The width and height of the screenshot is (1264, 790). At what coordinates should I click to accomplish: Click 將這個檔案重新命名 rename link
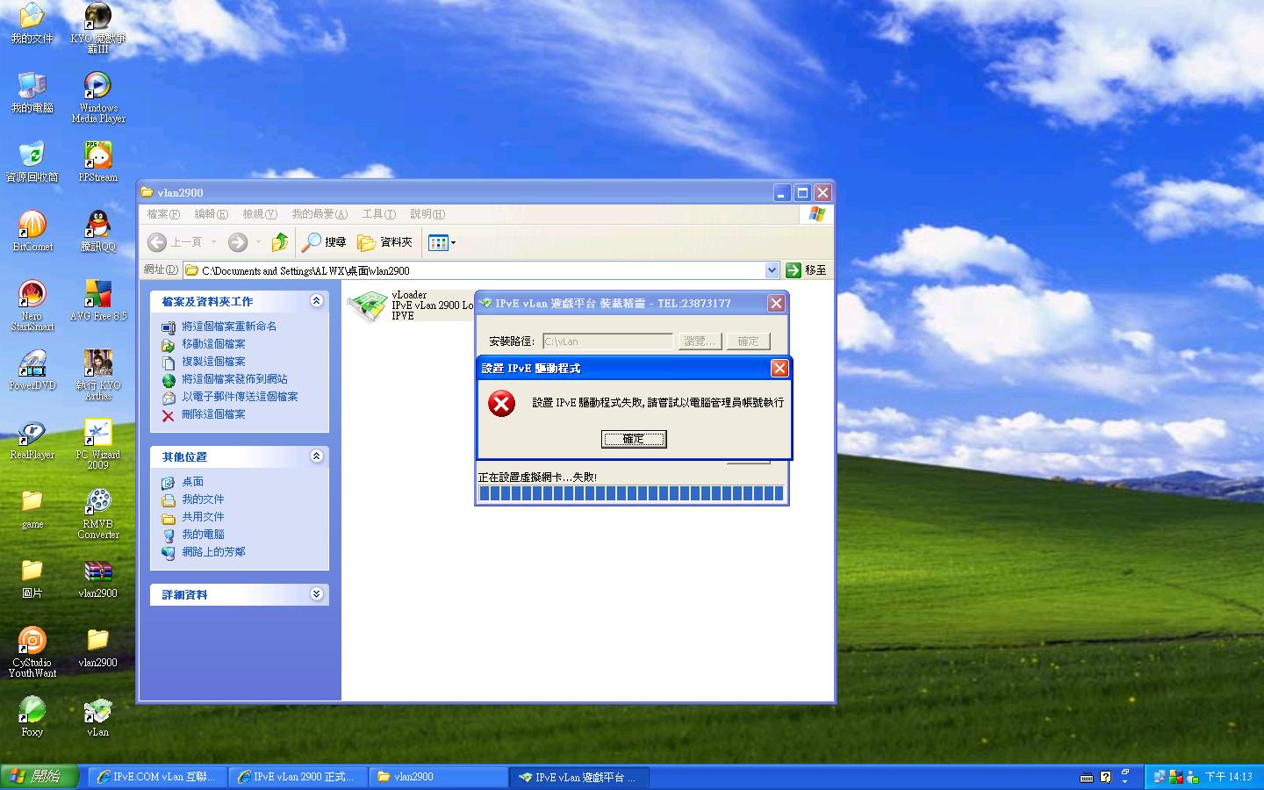point(228,327)
